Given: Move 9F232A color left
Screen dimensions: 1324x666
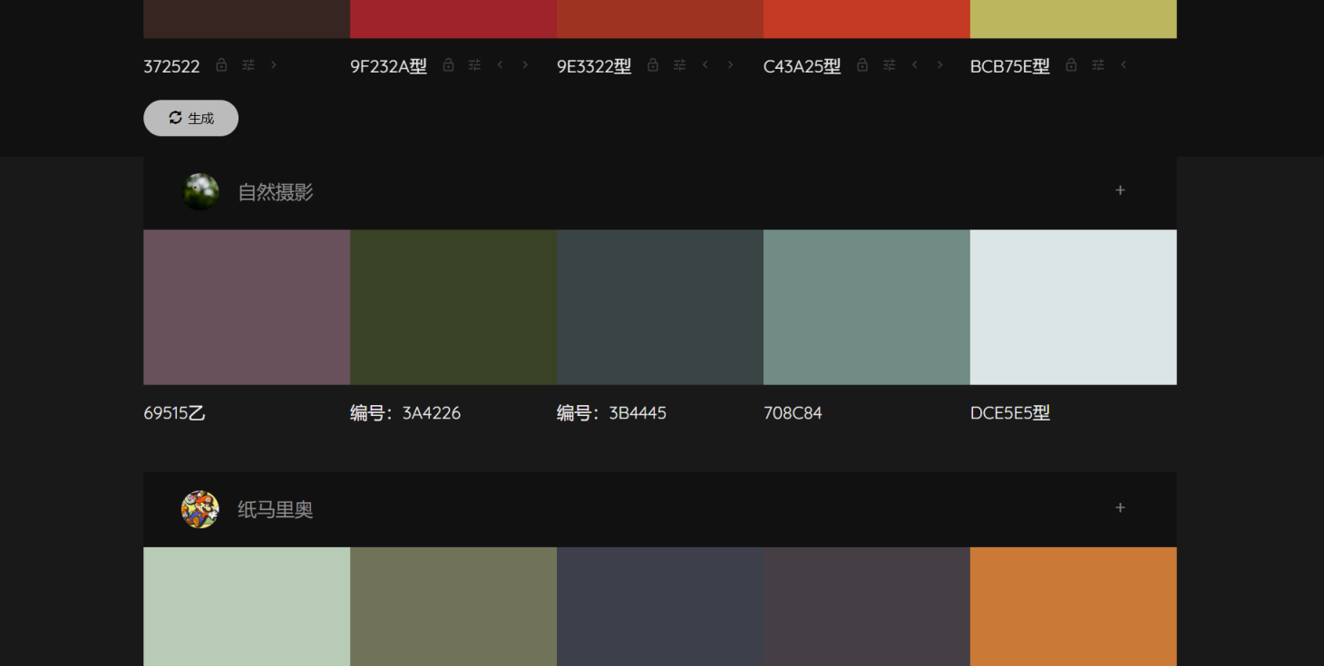Looking at the screenshot, I should [x=500, y=65].
